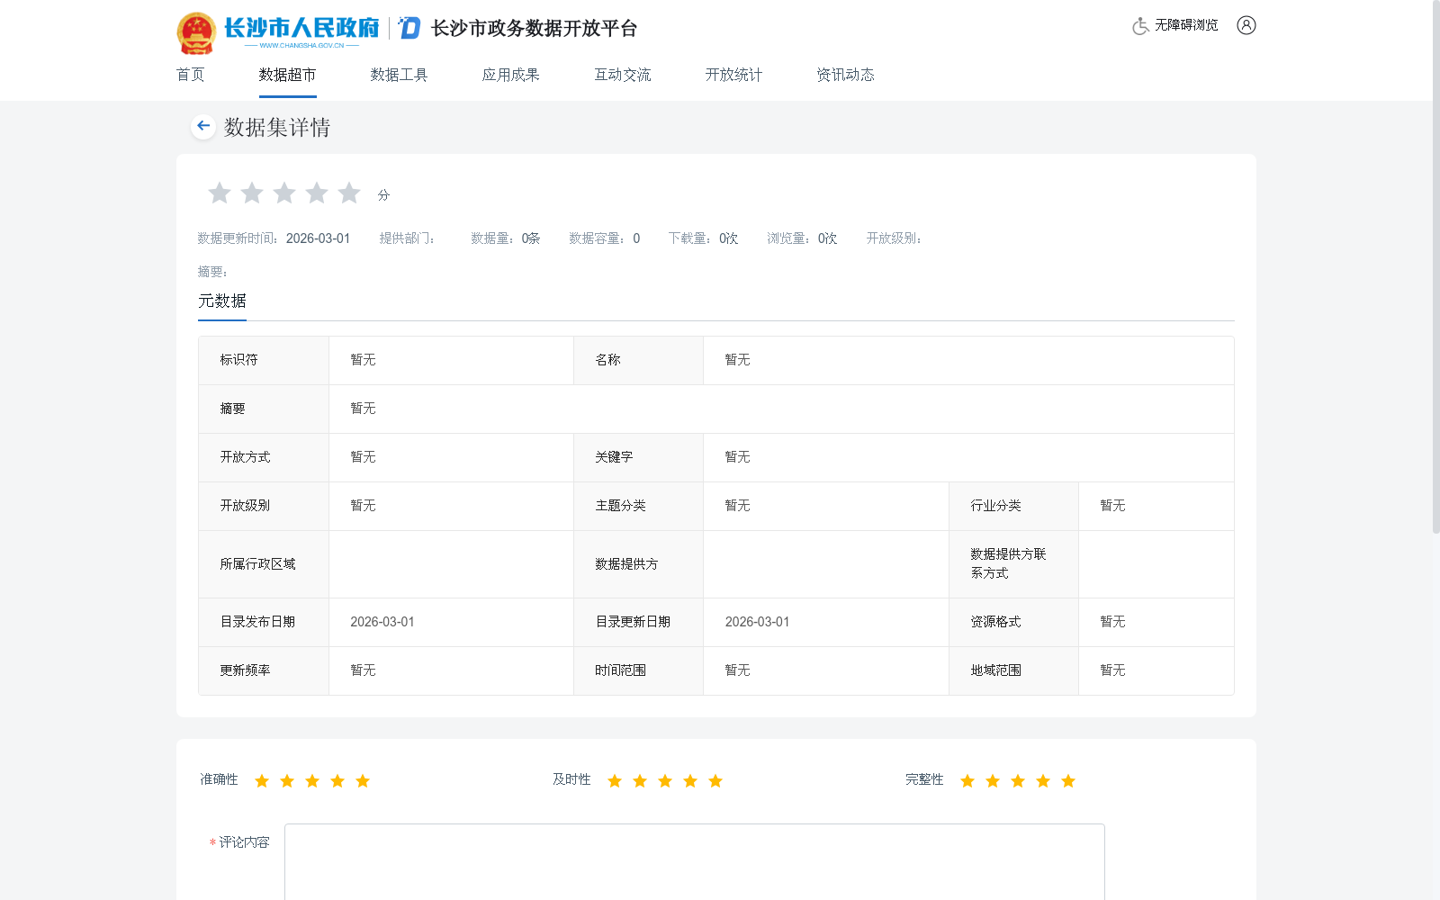
Task: Set 完整性 rating to two stars
Action: pyautogui.click(x=993, y=780)
